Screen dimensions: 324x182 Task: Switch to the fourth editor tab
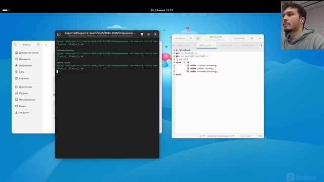[249, 45]
